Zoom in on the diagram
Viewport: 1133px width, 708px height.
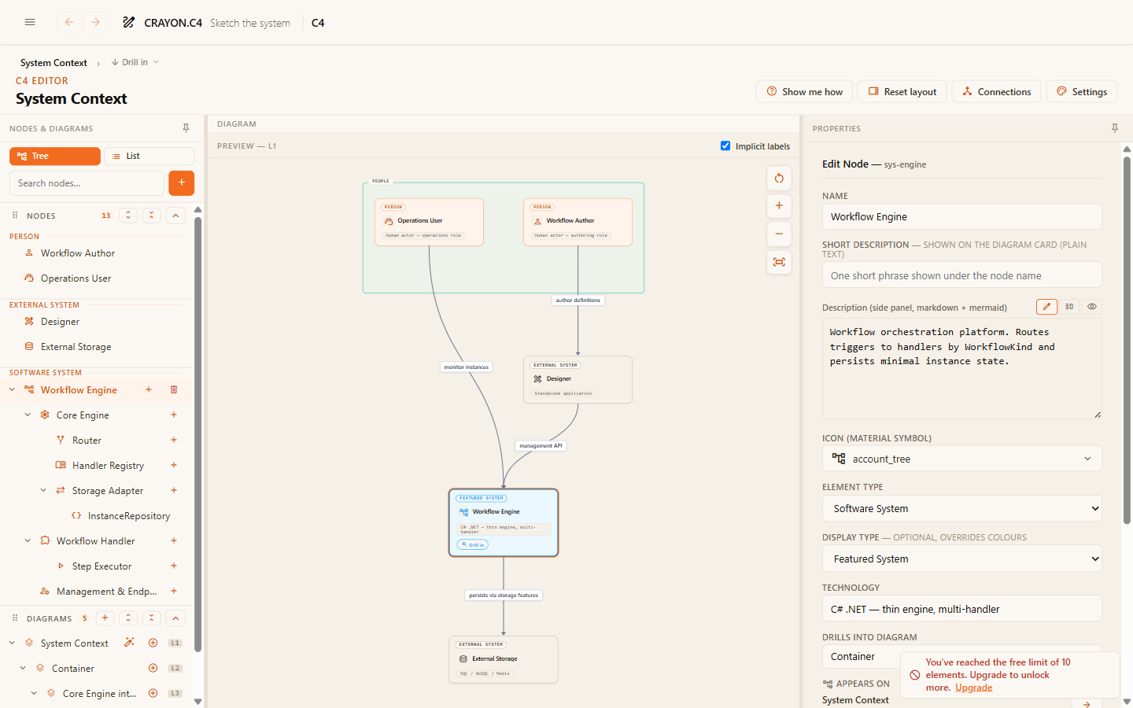coord(779,205)
